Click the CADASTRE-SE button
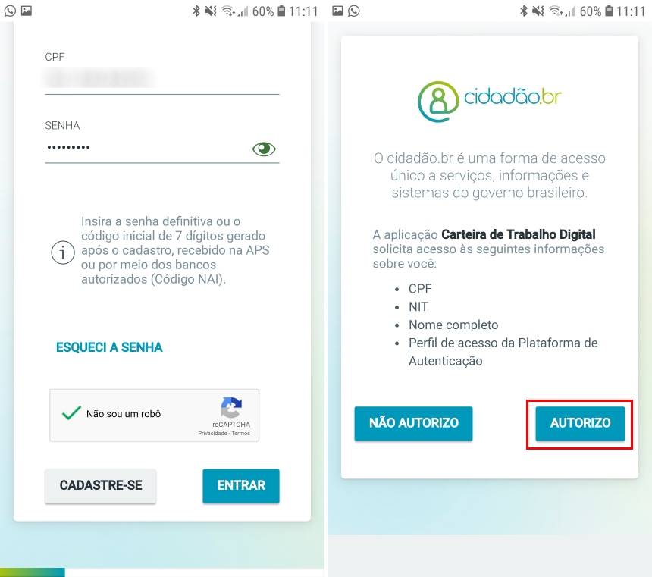The image size is (652, 577). (x=101, y=485)
